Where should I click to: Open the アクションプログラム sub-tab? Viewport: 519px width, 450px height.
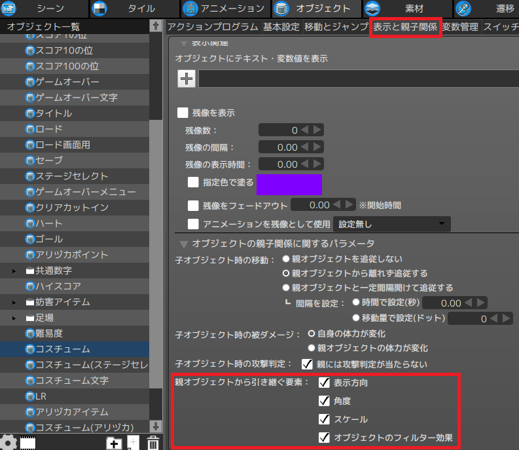[x=213, y=26]
